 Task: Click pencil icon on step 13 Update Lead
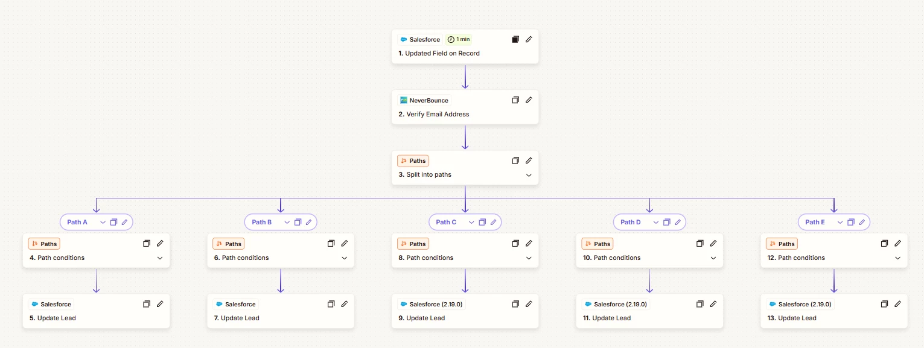pos(897,304)
